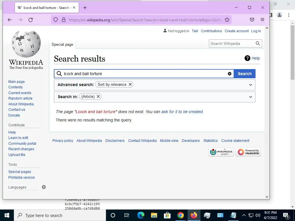Expand the 'Search in' namespaces panel
The width and height of the screenshot is (295, 221).
coord(250,97)
